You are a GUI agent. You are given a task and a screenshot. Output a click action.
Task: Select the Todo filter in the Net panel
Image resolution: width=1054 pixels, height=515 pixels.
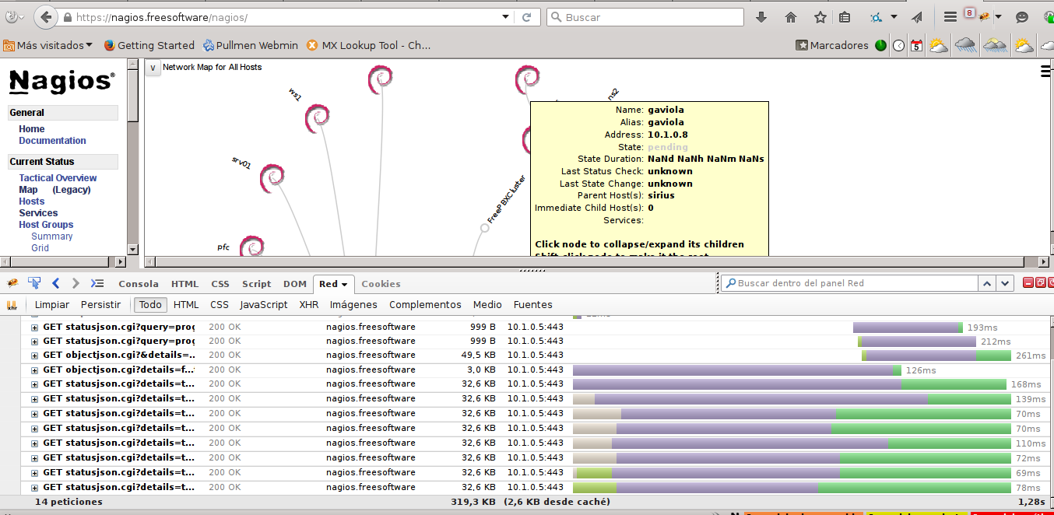[x=150, y=305]
